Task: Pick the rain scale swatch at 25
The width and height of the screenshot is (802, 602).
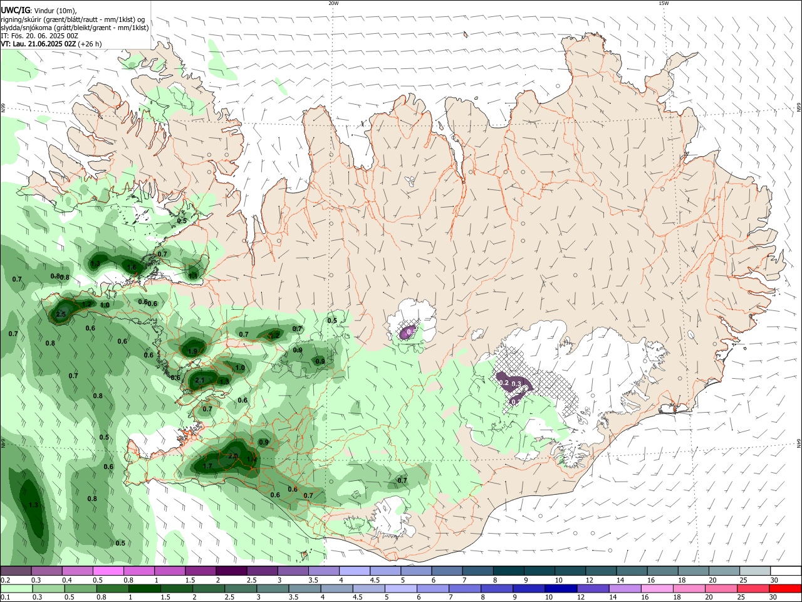Action: 753,589
